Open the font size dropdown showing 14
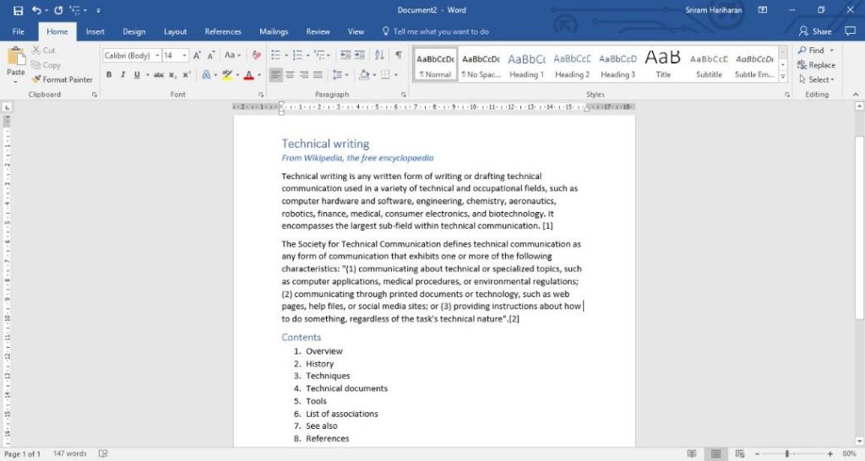This screenshot has height=461, width=865. coord(176,56)
